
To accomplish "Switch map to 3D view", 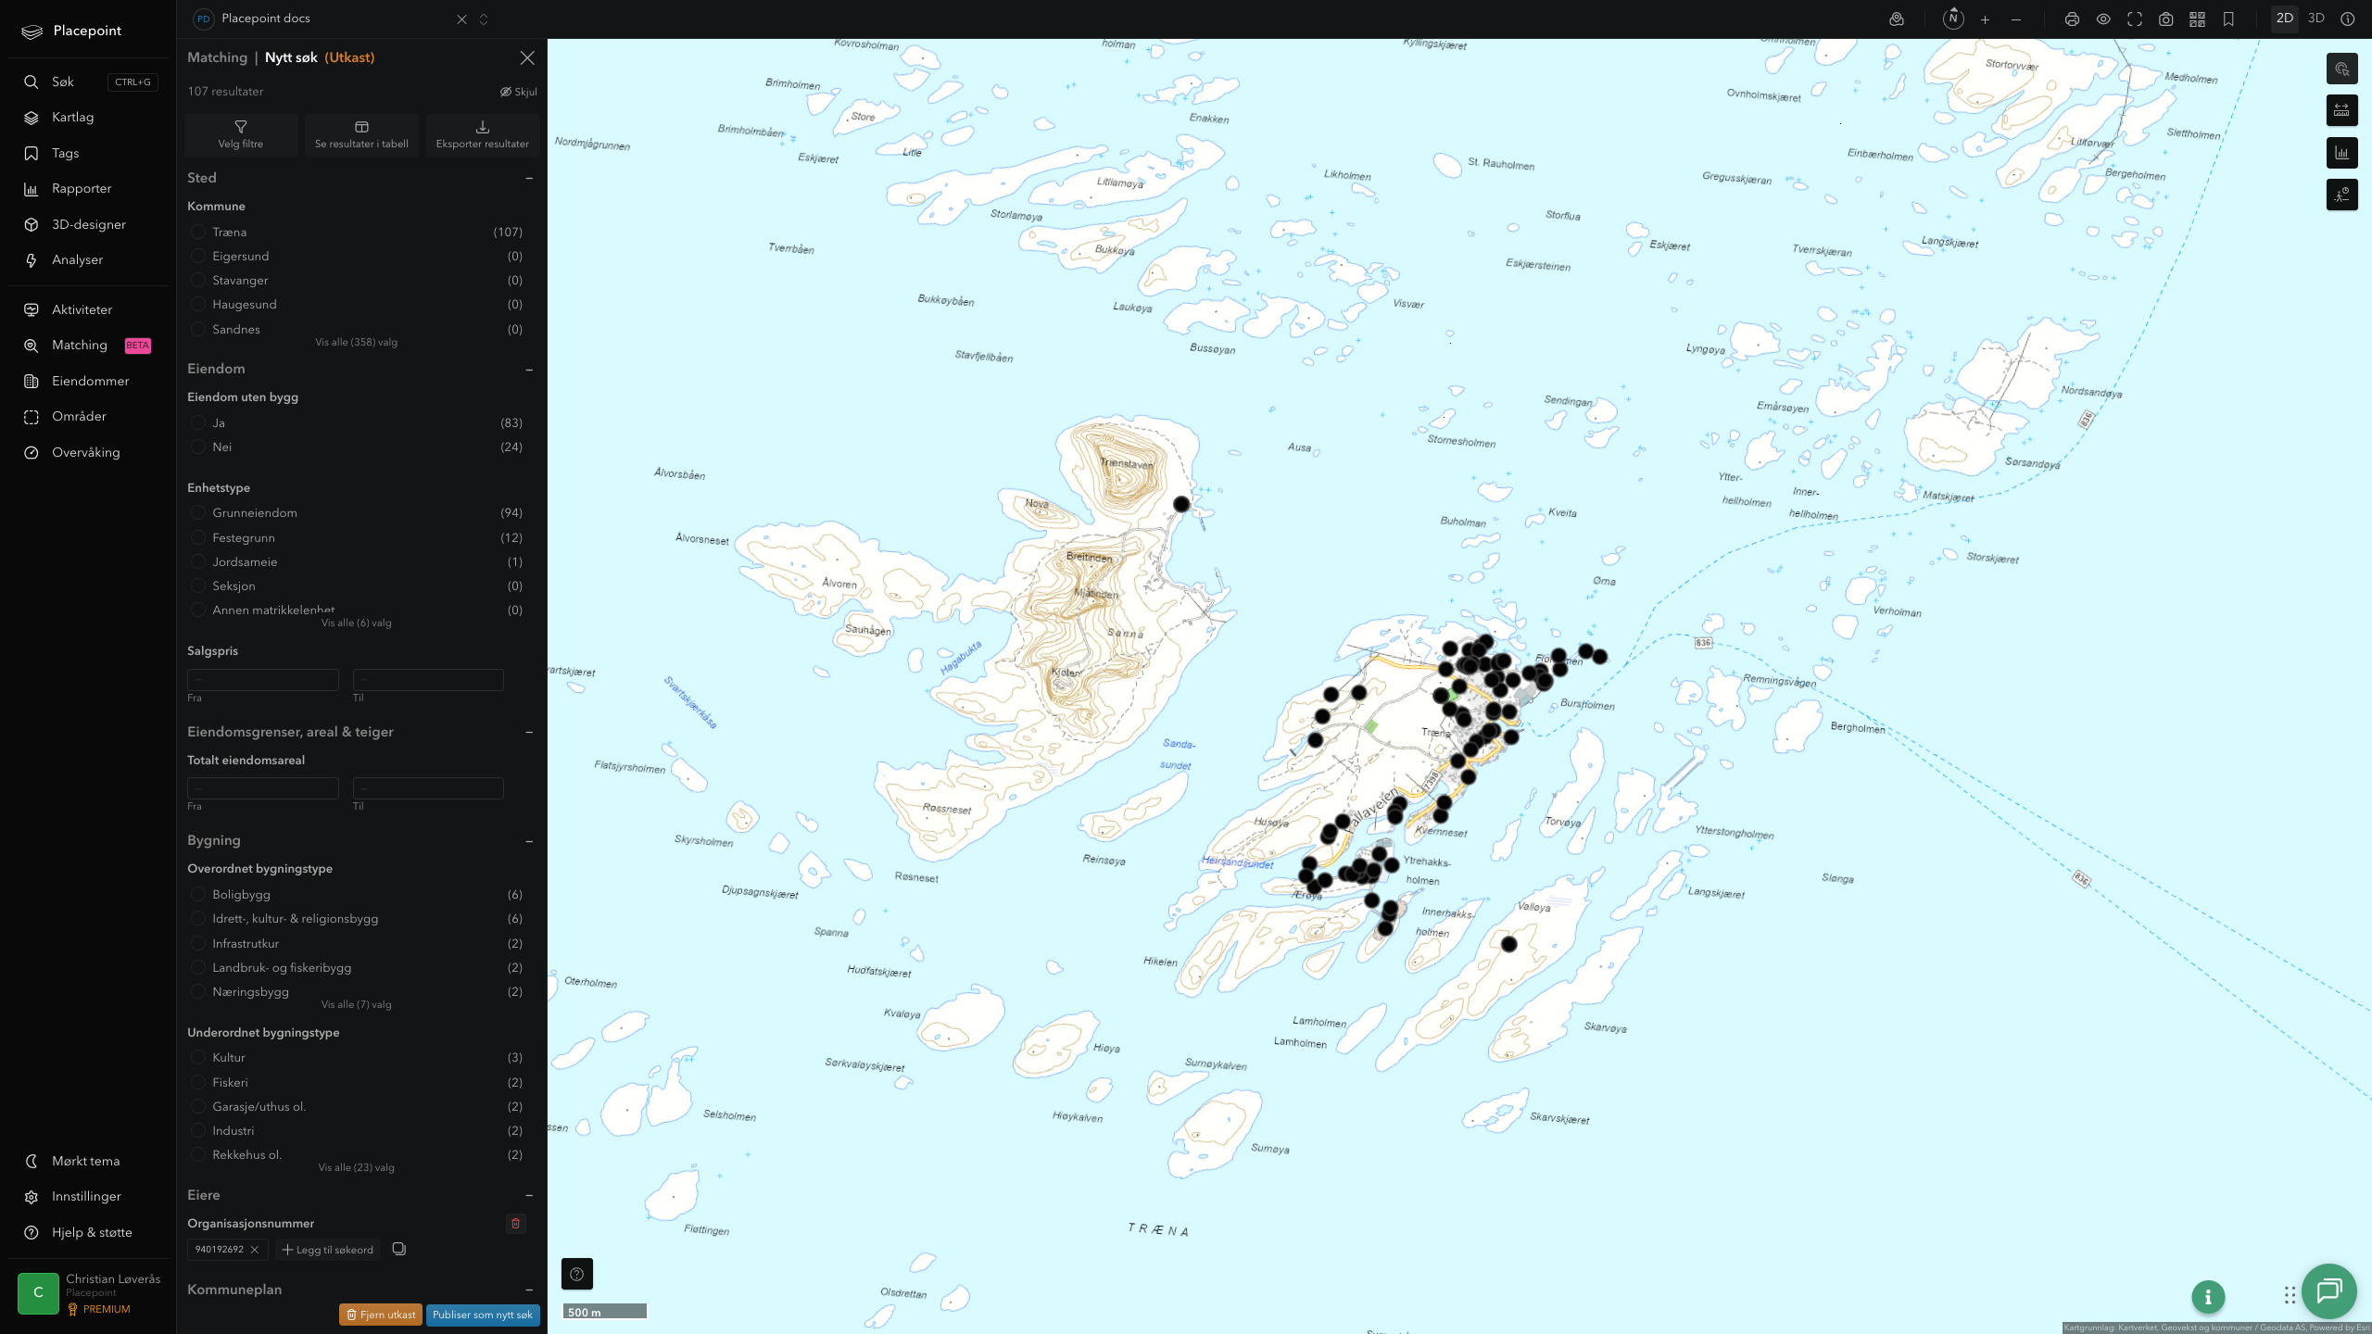I will [x=2316, y=19].
